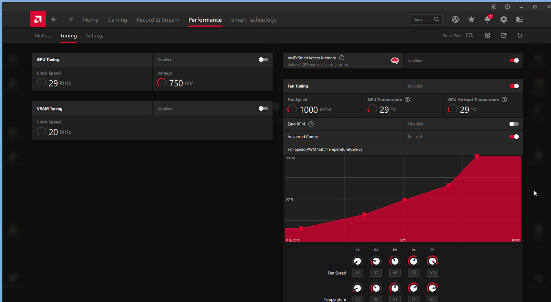Click the reset tuning icon
551x302 pixels.
[520, 35]
